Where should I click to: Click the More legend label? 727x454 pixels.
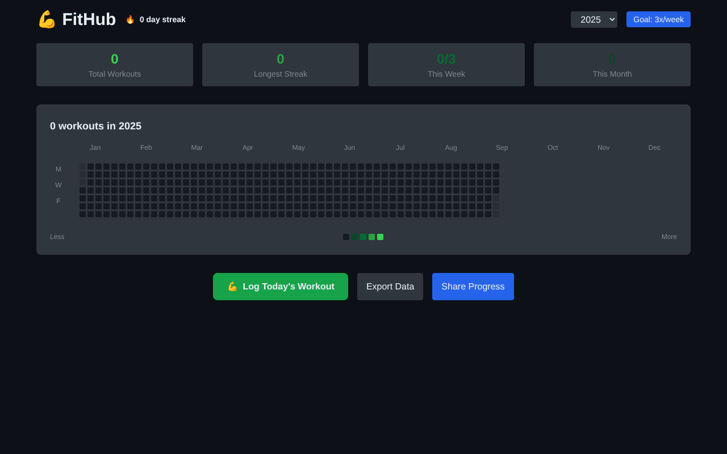(x=669, y=237)
